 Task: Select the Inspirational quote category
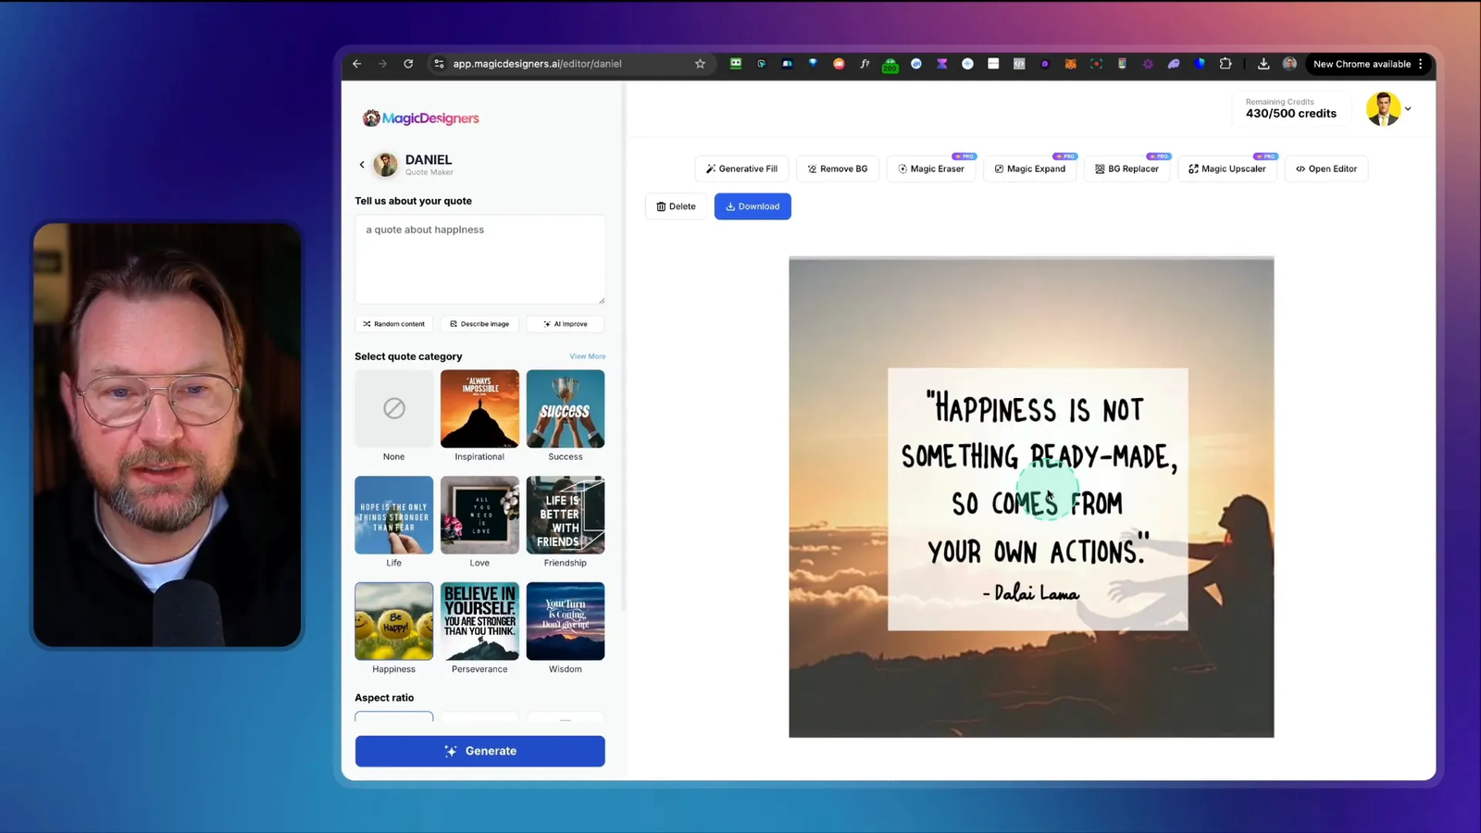pos(479,408)
